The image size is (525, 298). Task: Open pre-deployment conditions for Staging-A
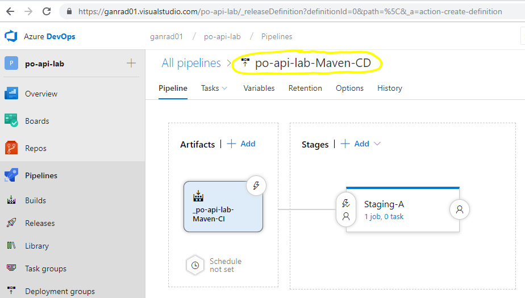(x=346, y=209)
